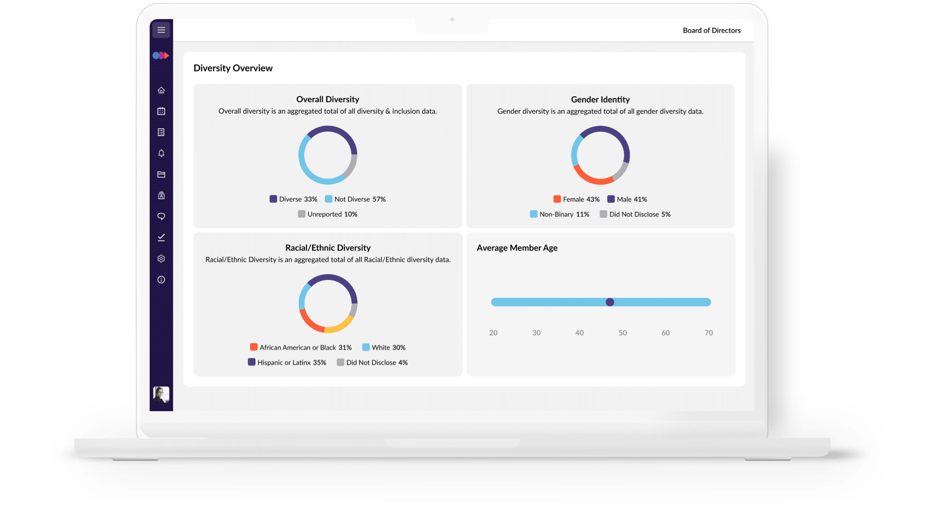Open the hamburger menu in sidebar
This screenshot has width=934, height=521.
coord(161,30)
